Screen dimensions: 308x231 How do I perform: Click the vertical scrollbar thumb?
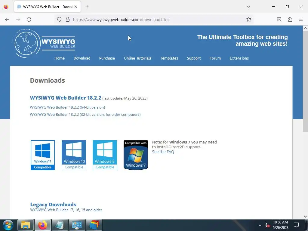[x=306, y=81]
